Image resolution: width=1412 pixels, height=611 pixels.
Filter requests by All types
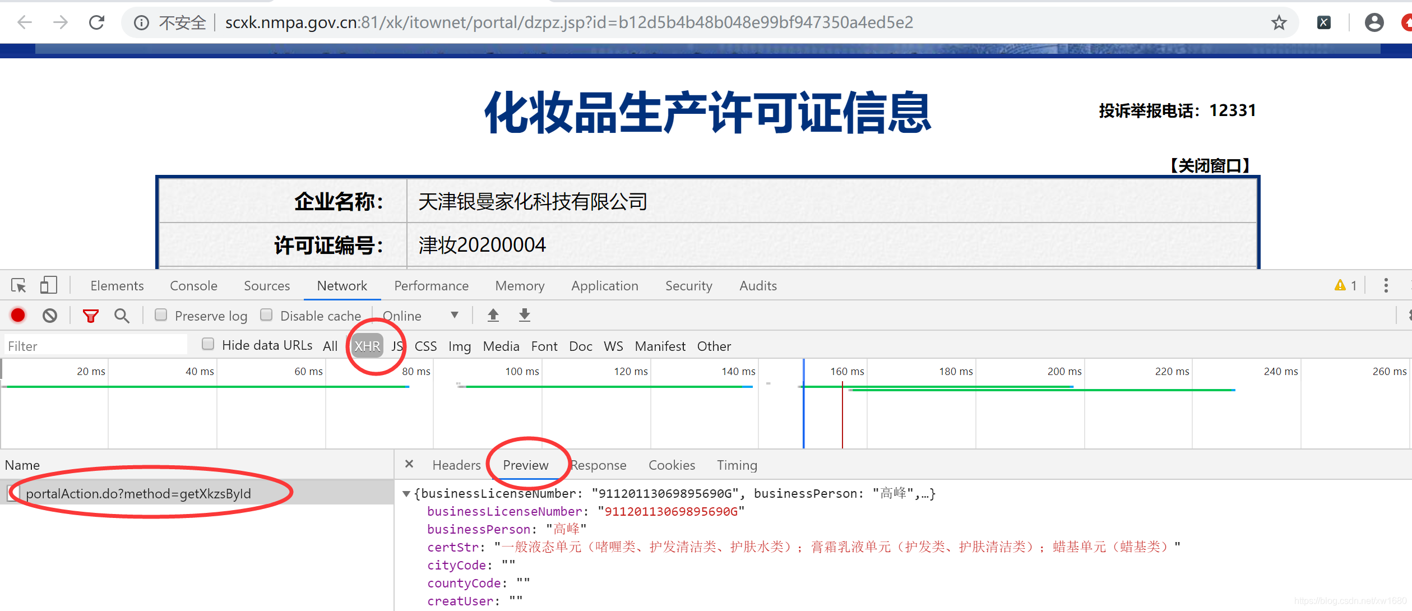pos(330,346)
